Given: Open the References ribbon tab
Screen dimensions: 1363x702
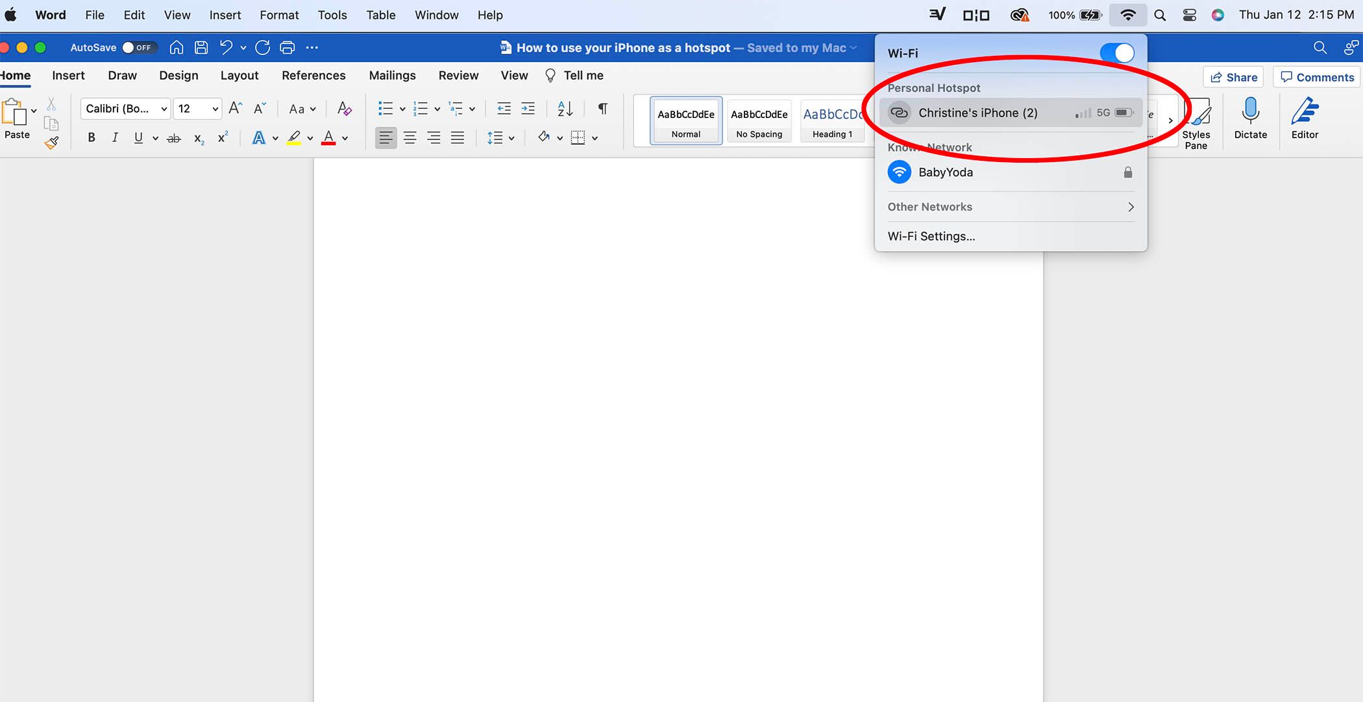Looking at the screenshot, I should point(313,75).
